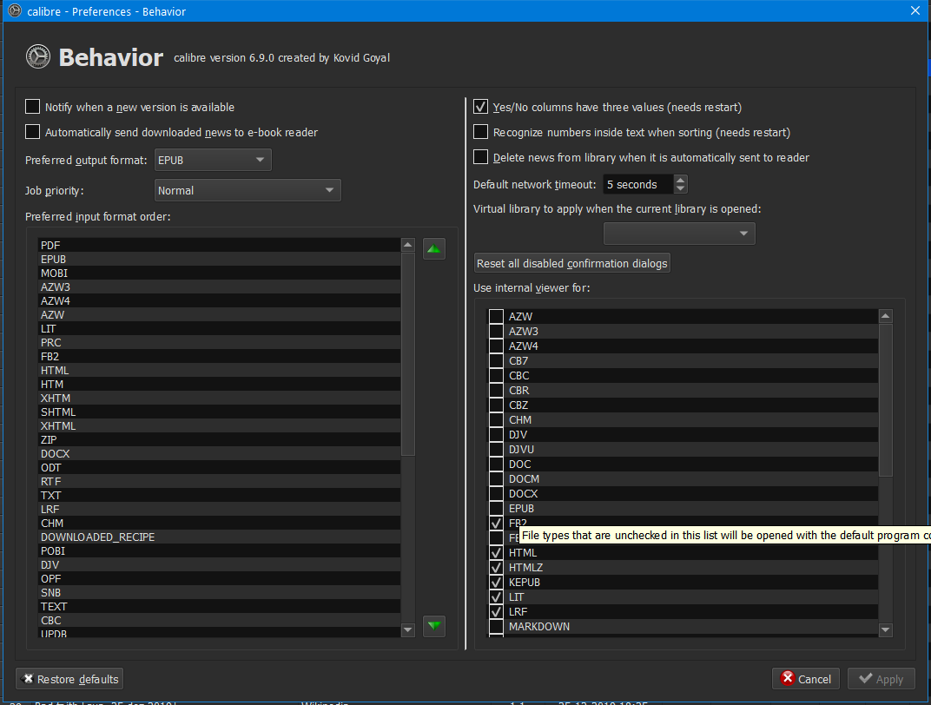
Task: Uncheck HTML in internal viewer list
Action: [497, 552]
